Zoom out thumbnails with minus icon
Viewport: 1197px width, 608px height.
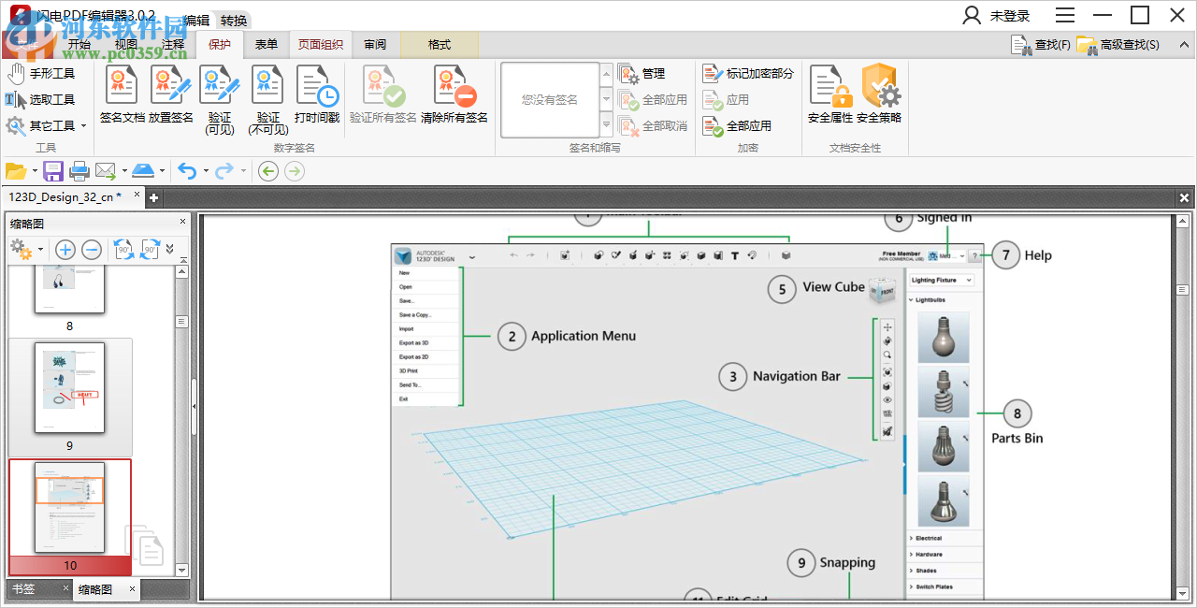pos(92,250)
